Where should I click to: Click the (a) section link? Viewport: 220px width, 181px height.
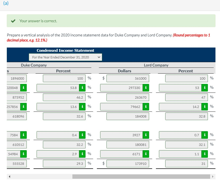click(x=6, y=3)
